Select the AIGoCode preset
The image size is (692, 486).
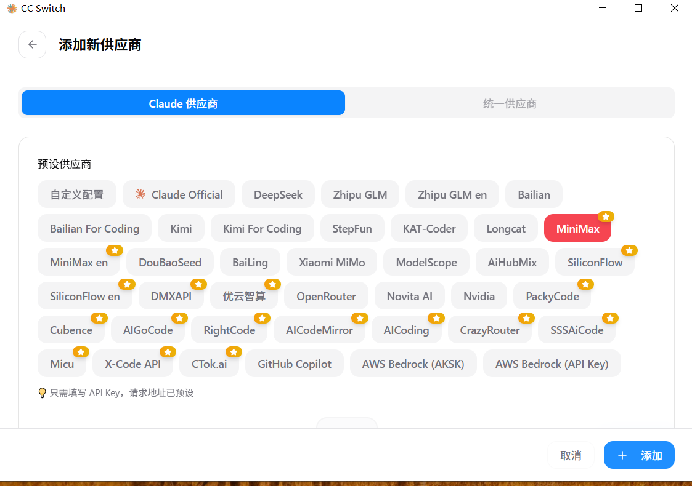point(148,330)
